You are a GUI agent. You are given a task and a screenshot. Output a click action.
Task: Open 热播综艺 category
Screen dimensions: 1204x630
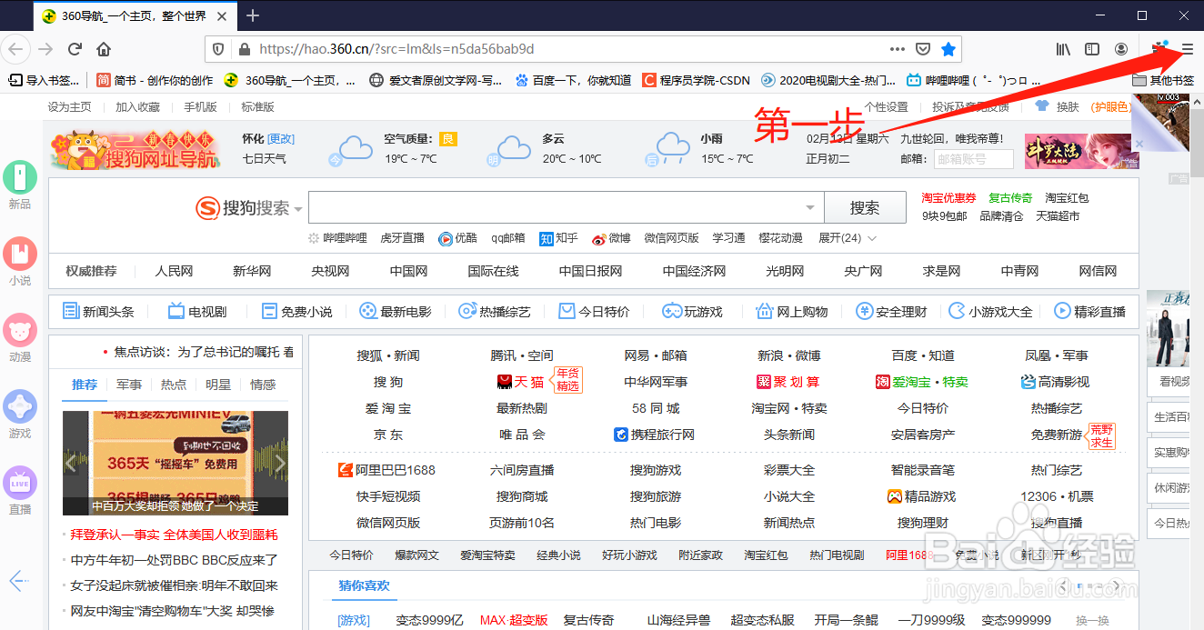pyautogui.click(x=495, y=312)
